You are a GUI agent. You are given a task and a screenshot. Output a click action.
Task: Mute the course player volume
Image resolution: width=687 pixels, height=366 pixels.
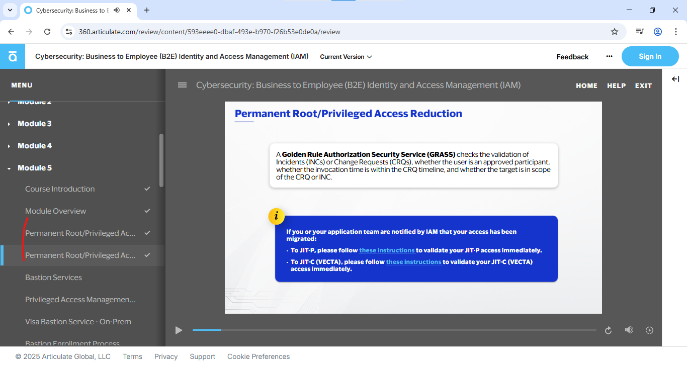pyautogui.click(x=629, y=330)
